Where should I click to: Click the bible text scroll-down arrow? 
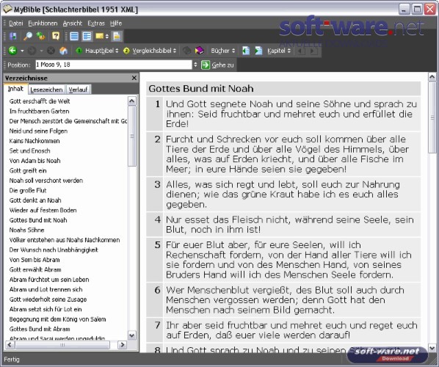[x=432, y=348]
